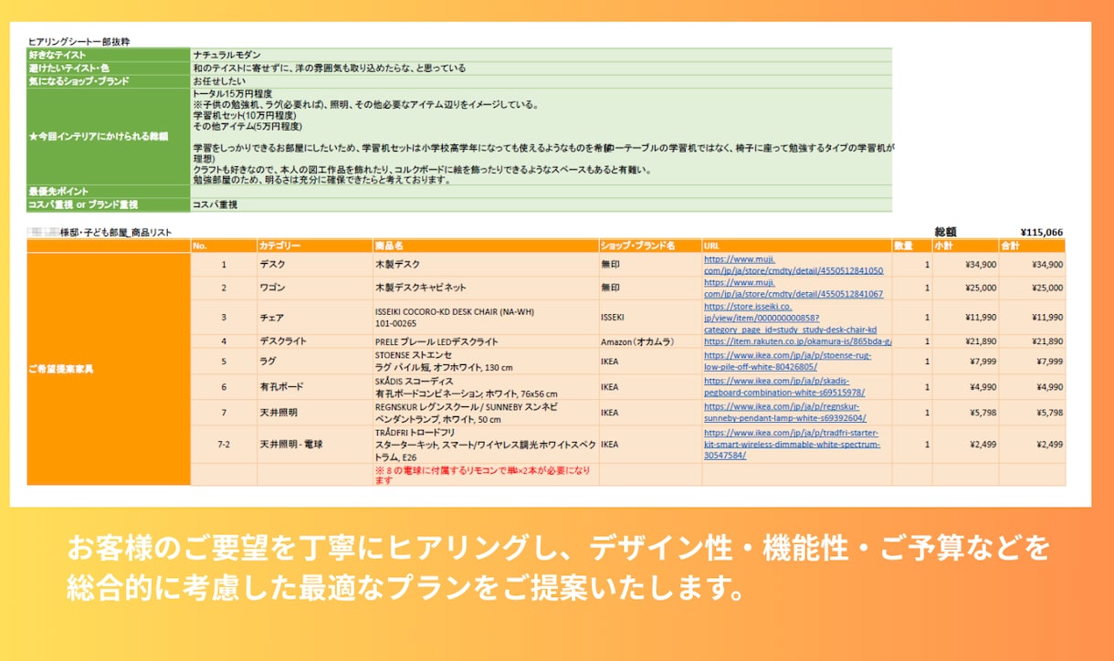Click ¥5,798 in the 小計 column
Viewport: 1114px width, 661px height.
click(x=983, y=412)
